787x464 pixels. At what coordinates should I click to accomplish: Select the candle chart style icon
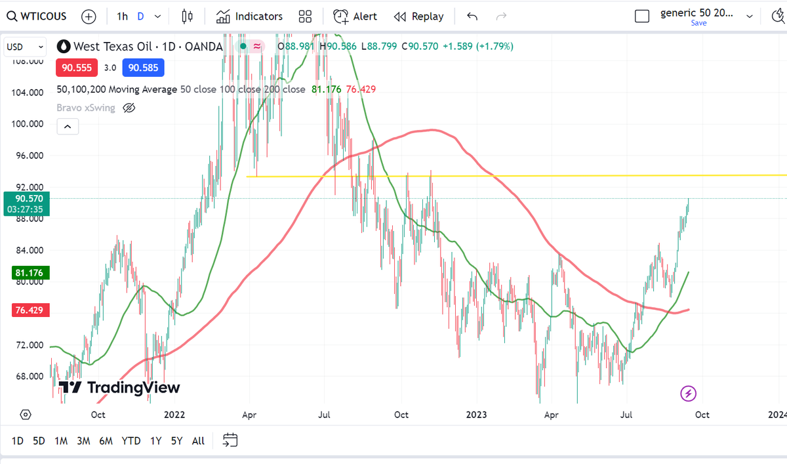pos(187,16)
